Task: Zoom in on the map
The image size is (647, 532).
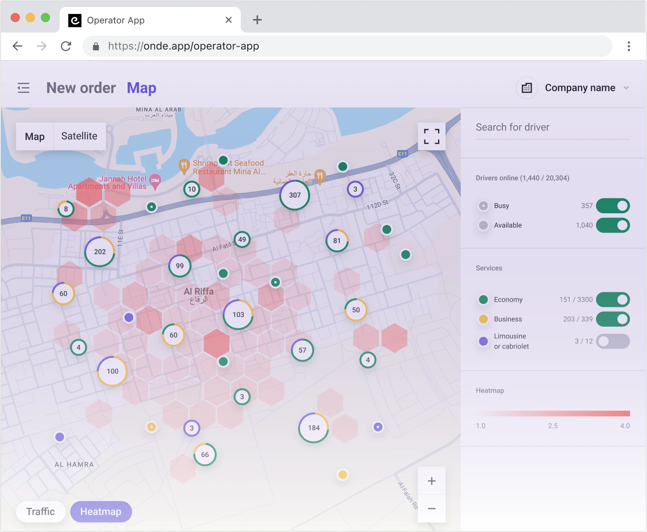Action: (431, 481)
